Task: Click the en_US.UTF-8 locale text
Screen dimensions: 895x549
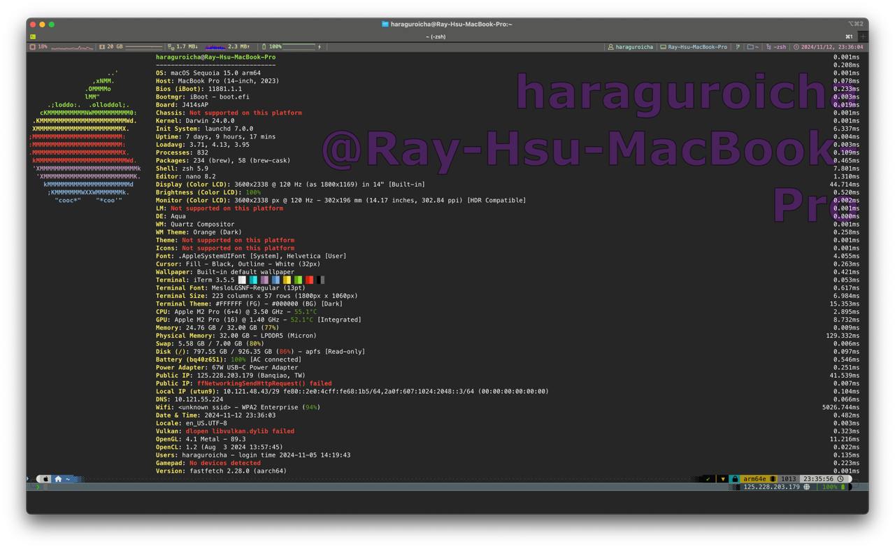Action: tap(206, 423)
